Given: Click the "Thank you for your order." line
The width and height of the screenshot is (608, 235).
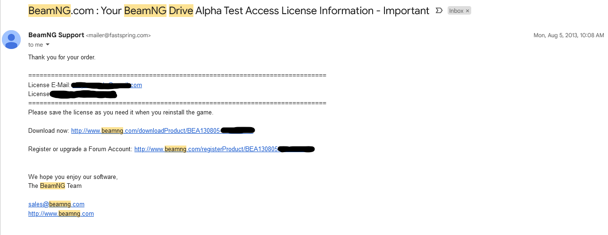Looking at the screenshot, I should click(x=62, y=57).
